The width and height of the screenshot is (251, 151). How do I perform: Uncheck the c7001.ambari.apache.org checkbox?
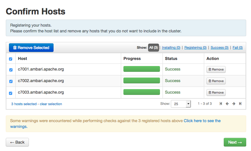(11, 70)
